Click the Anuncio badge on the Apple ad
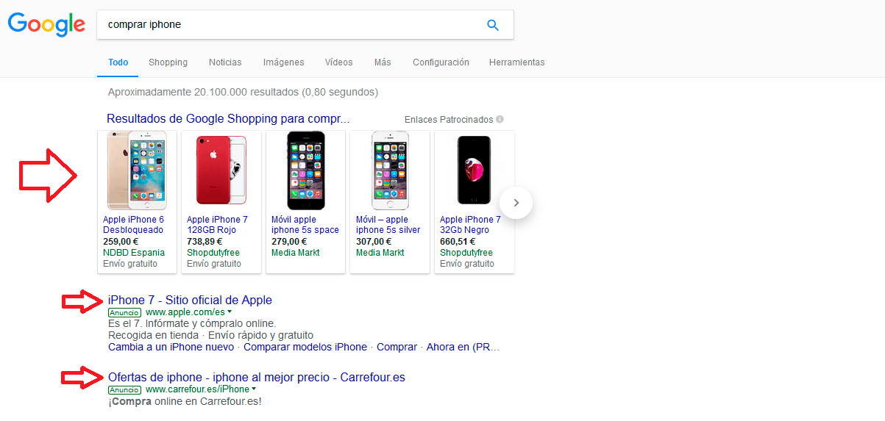885x421 pixels. pyautogui.click(x=124, y=312)
